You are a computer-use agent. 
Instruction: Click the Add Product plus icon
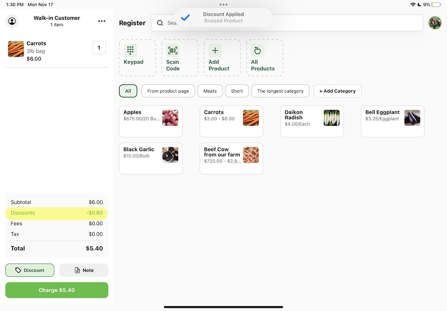pyautogui.click(x=215, y=51)
